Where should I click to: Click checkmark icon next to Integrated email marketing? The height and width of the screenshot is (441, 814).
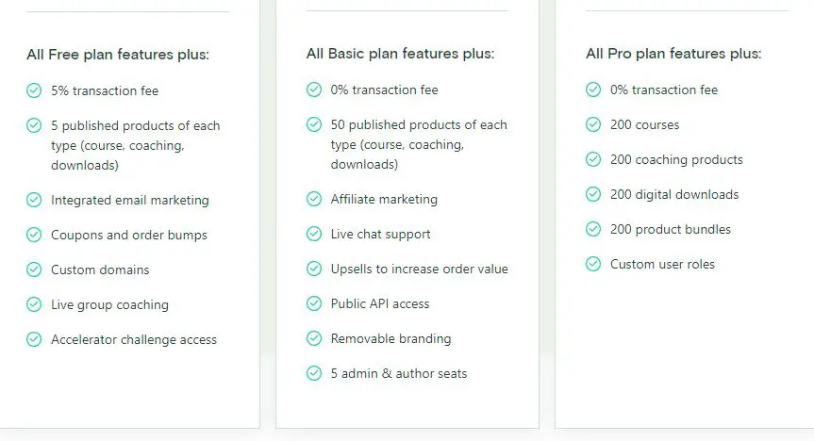click(34, 200)
